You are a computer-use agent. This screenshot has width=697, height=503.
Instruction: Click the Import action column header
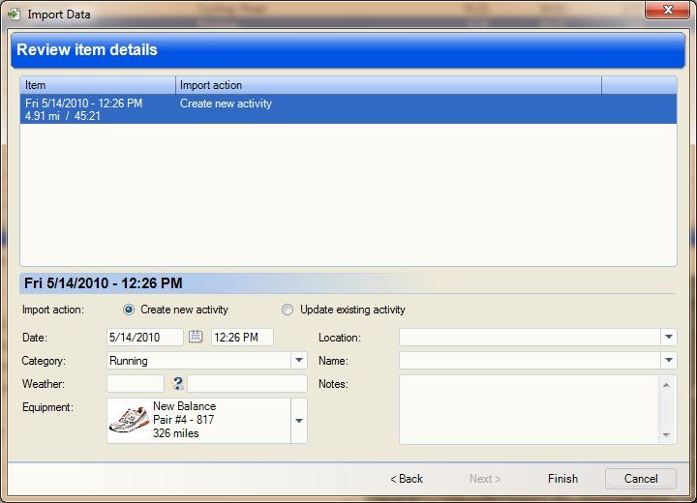388,85
